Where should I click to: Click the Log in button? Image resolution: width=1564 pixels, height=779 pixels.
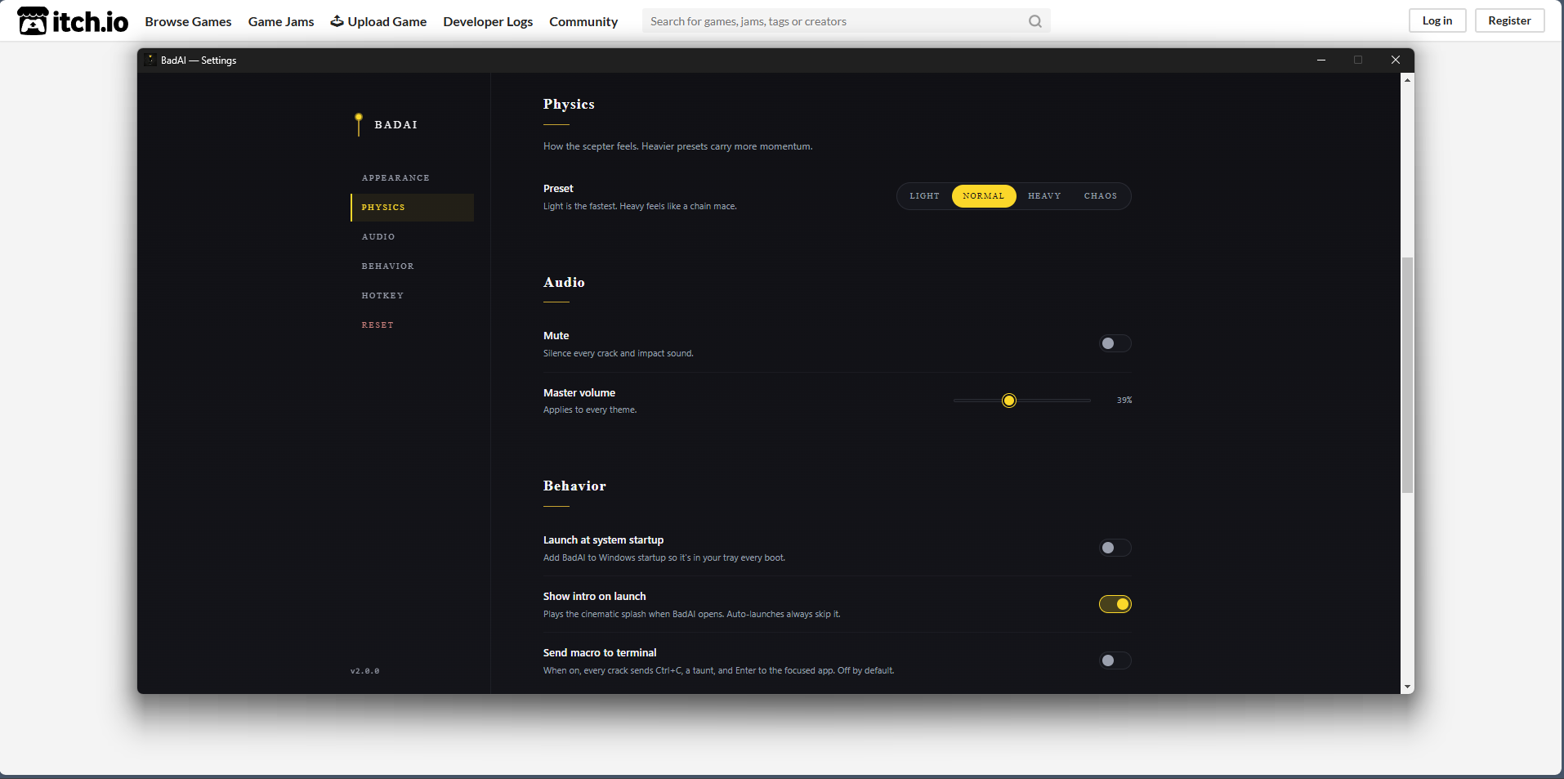click(1437, 20)
